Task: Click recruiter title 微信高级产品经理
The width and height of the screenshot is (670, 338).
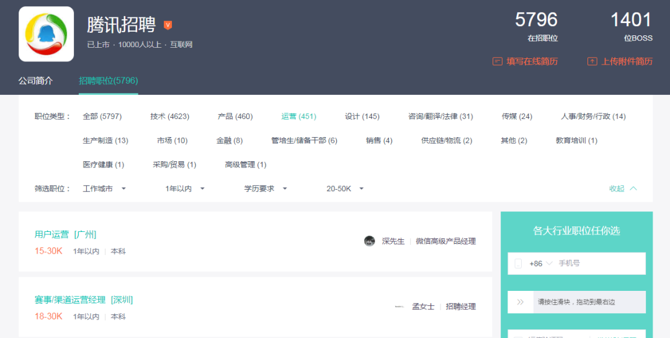Action: point(445,241)
